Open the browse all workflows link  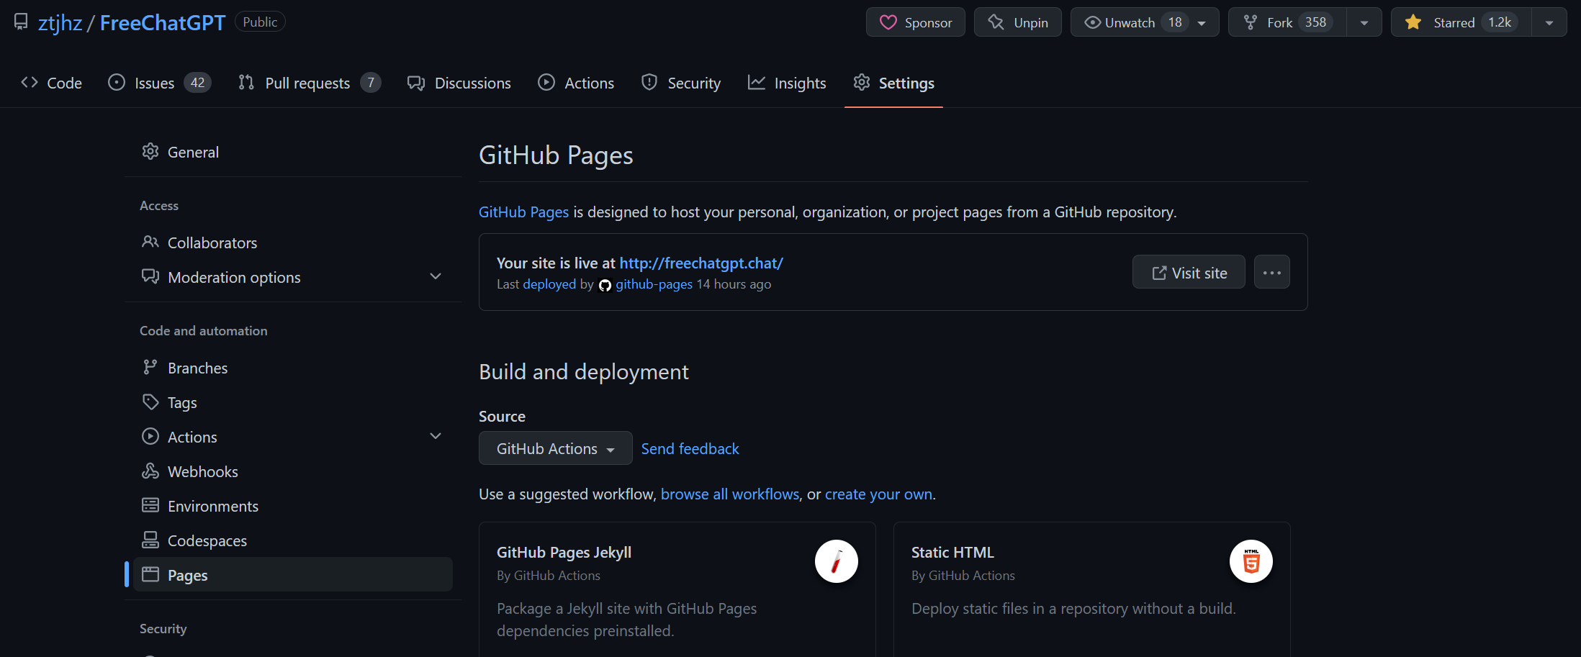tap(729, 494)
